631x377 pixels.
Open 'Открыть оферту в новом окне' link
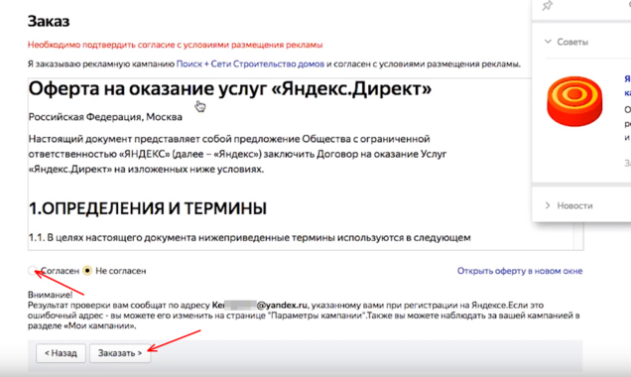click(x=520, y=271)
